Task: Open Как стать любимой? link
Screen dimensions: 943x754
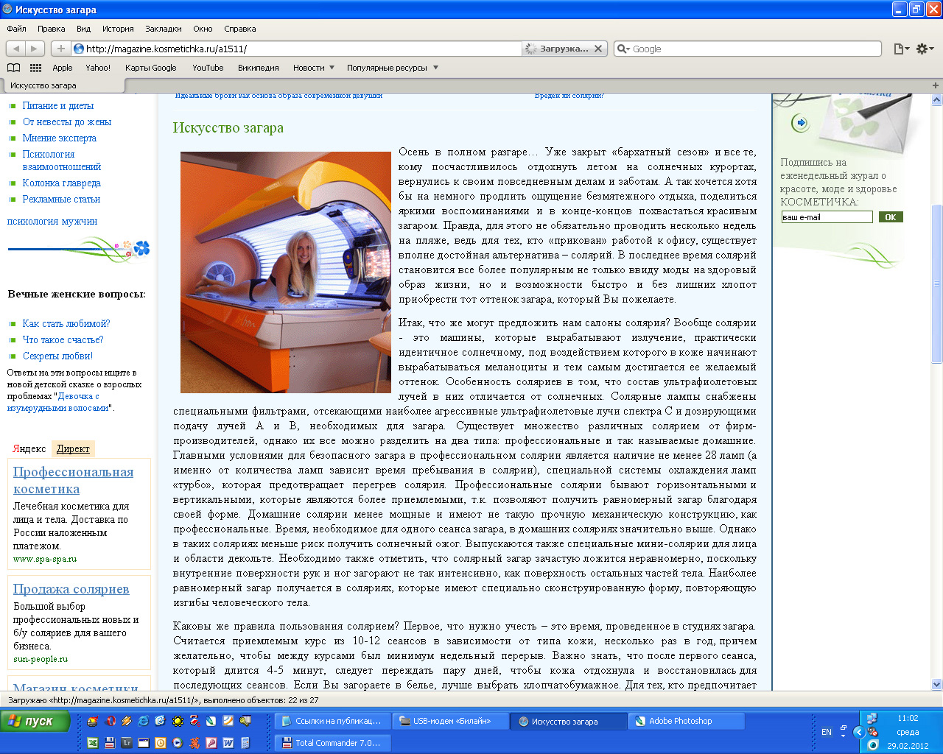Action: (66, 324)
